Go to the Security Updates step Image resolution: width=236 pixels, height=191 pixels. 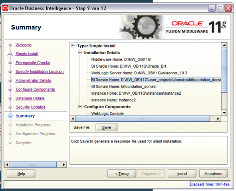coord(31,107)
